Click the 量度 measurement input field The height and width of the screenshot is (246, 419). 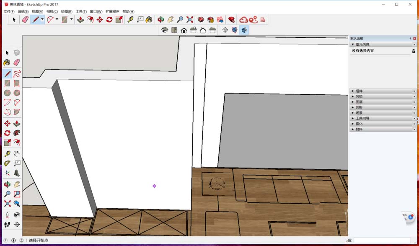pos(382,240)
